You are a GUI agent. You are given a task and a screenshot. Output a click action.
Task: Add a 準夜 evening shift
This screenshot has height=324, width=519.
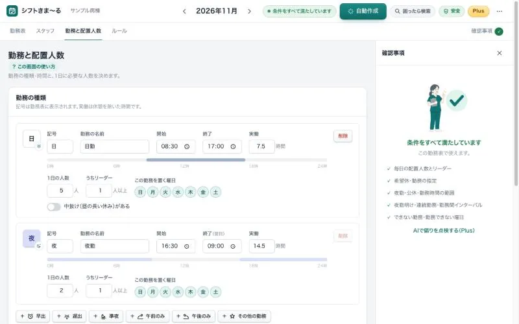tap(106, 316)
